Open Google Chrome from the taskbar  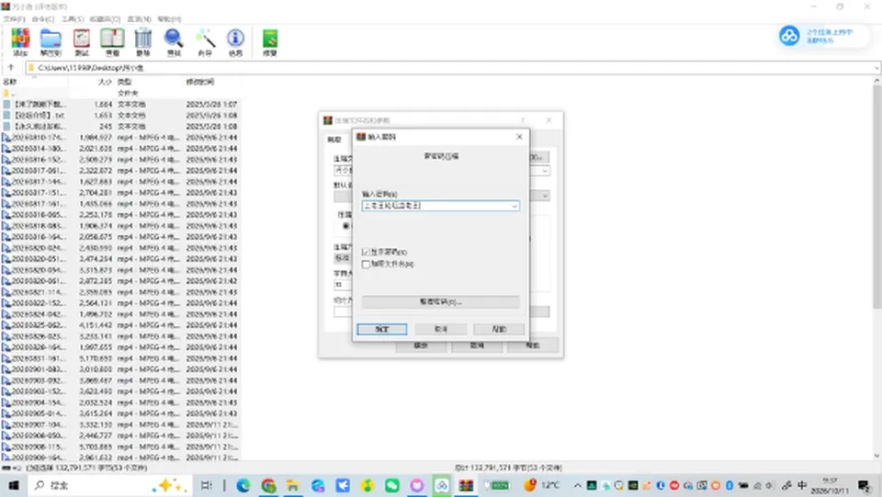tap(268, 485)
